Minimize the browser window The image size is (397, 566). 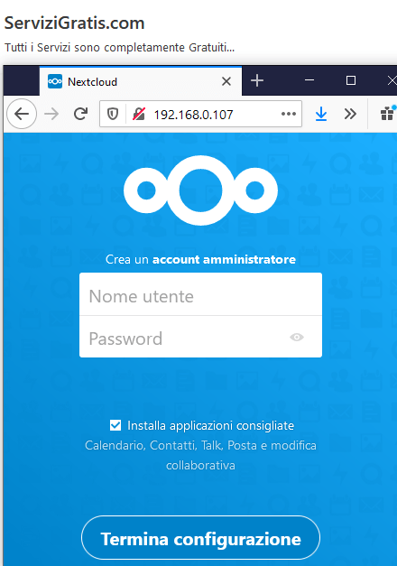pos(309,80)
